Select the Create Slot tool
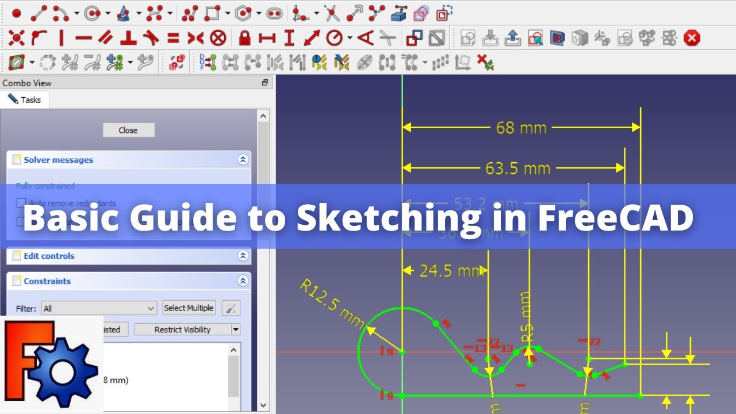 coord(274,12)
